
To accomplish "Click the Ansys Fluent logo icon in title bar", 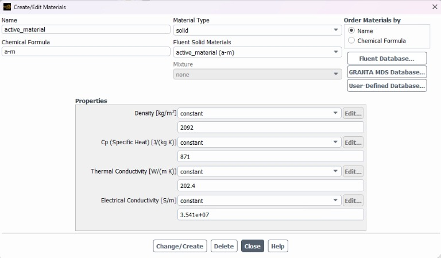I will point(7,7).
